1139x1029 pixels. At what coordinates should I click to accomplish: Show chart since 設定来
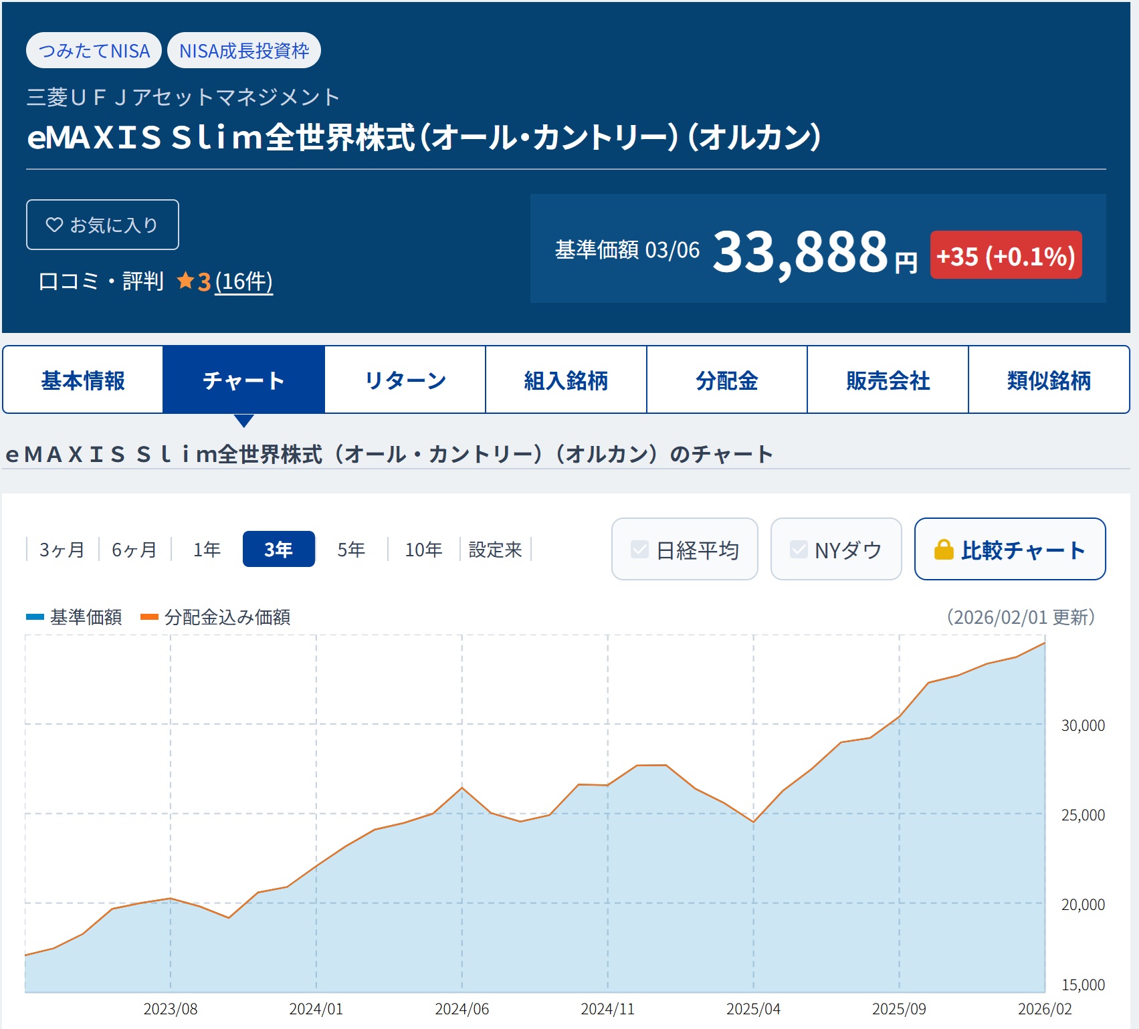[x=495, y=550]
